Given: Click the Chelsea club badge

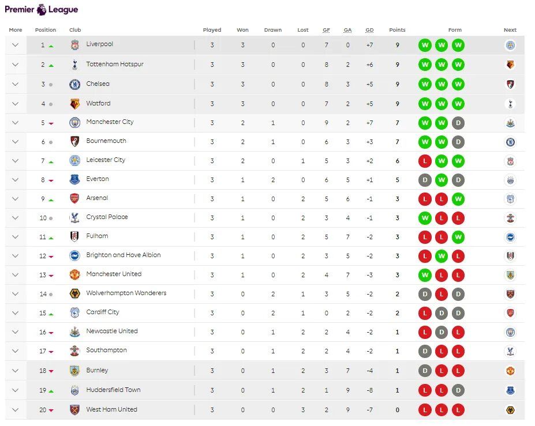Looking at the screenshot, I should pos(74,84).
